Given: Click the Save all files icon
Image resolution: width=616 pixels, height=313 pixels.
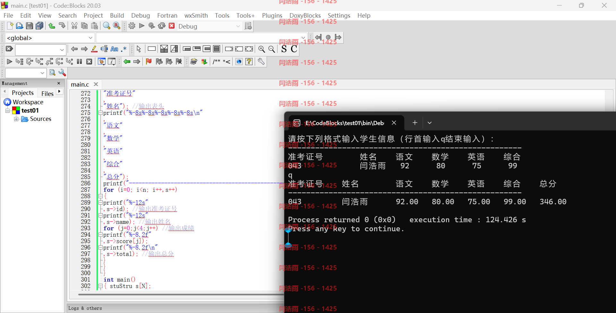Looking at the screenshot, I should (39, 26).
